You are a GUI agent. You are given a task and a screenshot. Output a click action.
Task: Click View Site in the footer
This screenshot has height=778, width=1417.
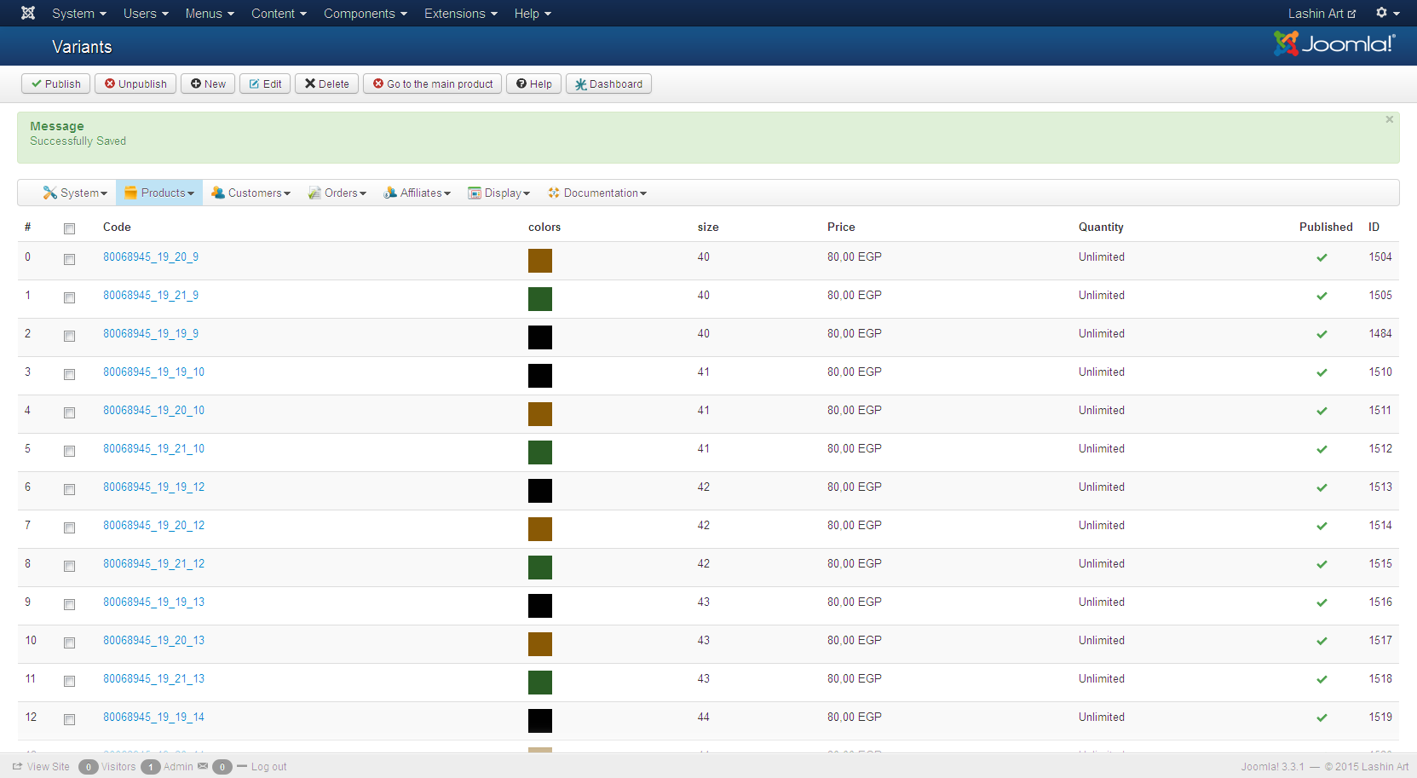tap(41, 767)
